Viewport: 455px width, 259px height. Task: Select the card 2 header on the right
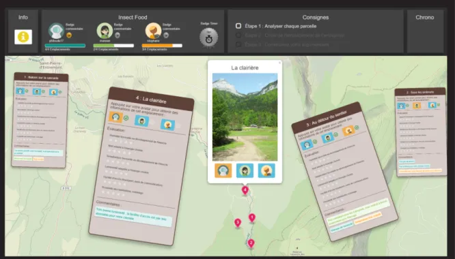point(420,92)
